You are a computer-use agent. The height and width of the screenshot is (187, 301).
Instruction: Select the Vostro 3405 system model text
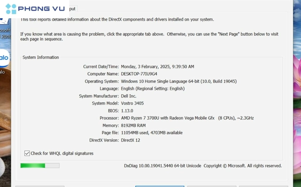coord(132,103)
